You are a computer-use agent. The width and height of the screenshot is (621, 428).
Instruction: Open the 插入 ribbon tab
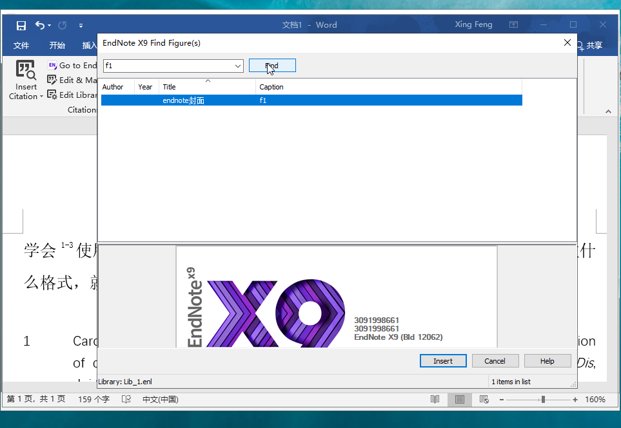tap(89, 46)
